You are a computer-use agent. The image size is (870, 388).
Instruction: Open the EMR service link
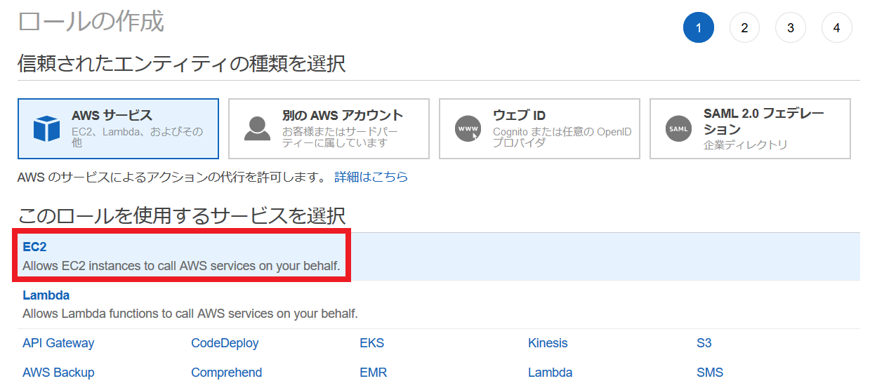pos(374,373)
